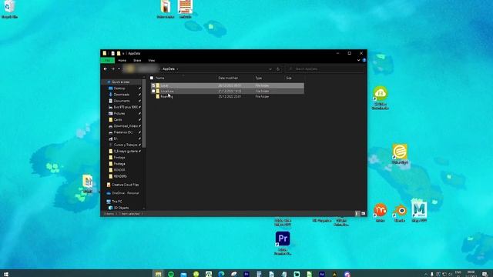Open Microsoft Edge from the taskbar
This screenshot has width=493, height=277.
click(221, 274)
